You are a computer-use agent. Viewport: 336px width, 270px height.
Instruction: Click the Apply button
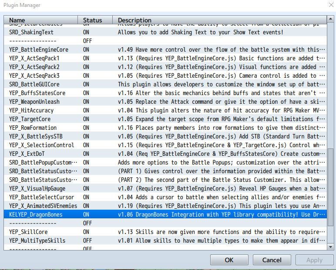314,260
